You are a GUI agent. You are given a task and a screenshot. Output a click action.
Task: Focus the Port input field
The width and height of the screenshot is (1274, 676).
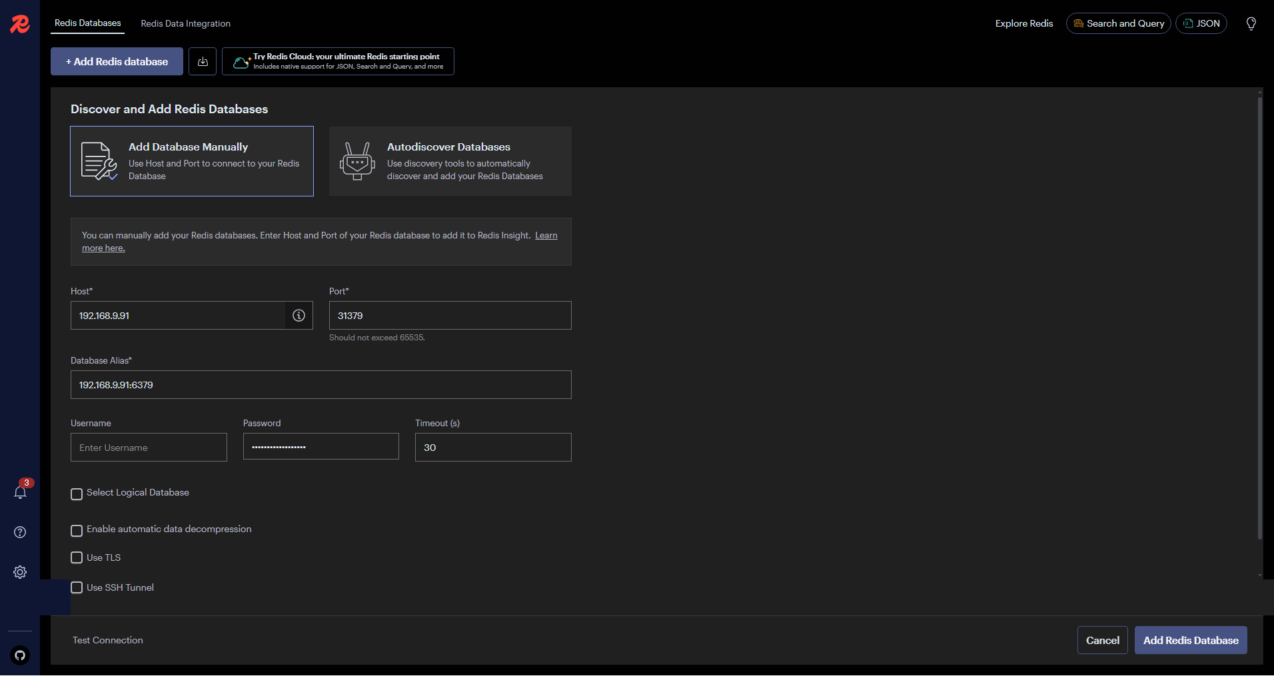pos(450,316)
